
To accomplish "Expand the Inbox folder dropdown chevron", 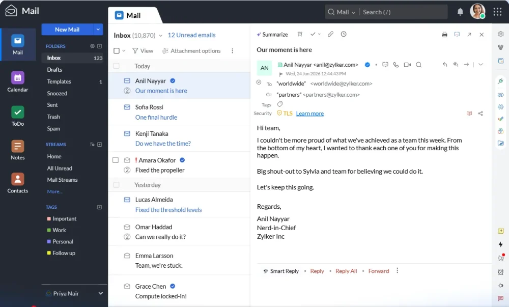I will pos(160,36).
